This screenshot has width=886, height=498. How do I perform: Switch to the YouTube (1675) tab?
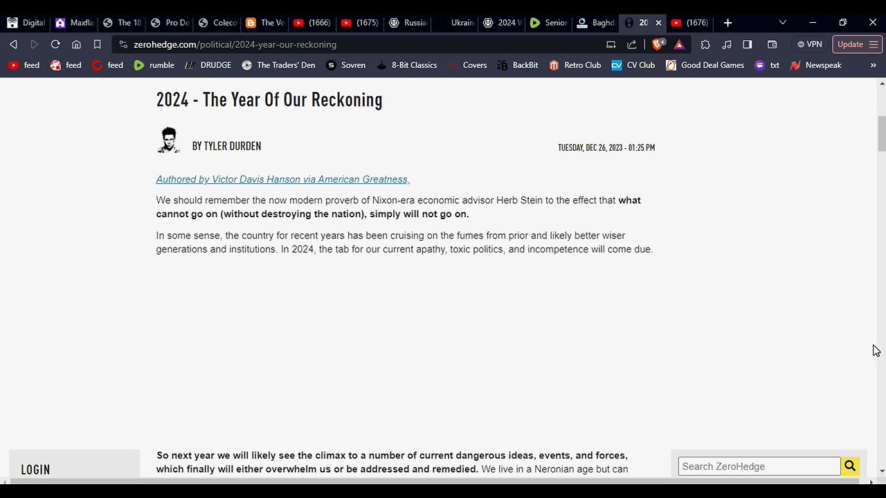click(361, 23)
